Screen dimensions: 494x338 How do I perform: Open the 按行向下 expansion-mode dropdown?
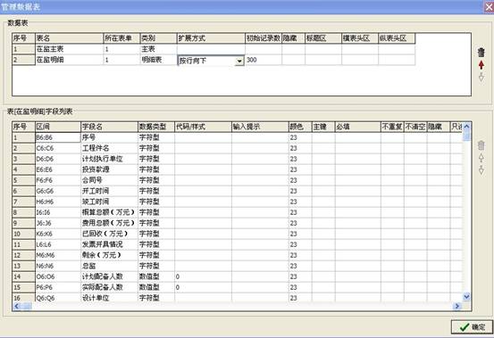pyautogui.click(x=239, y=61)
